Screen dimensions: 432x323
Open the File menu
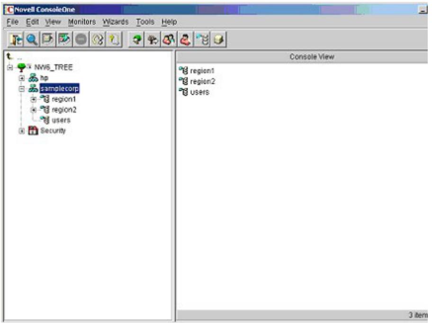point(13,22)
